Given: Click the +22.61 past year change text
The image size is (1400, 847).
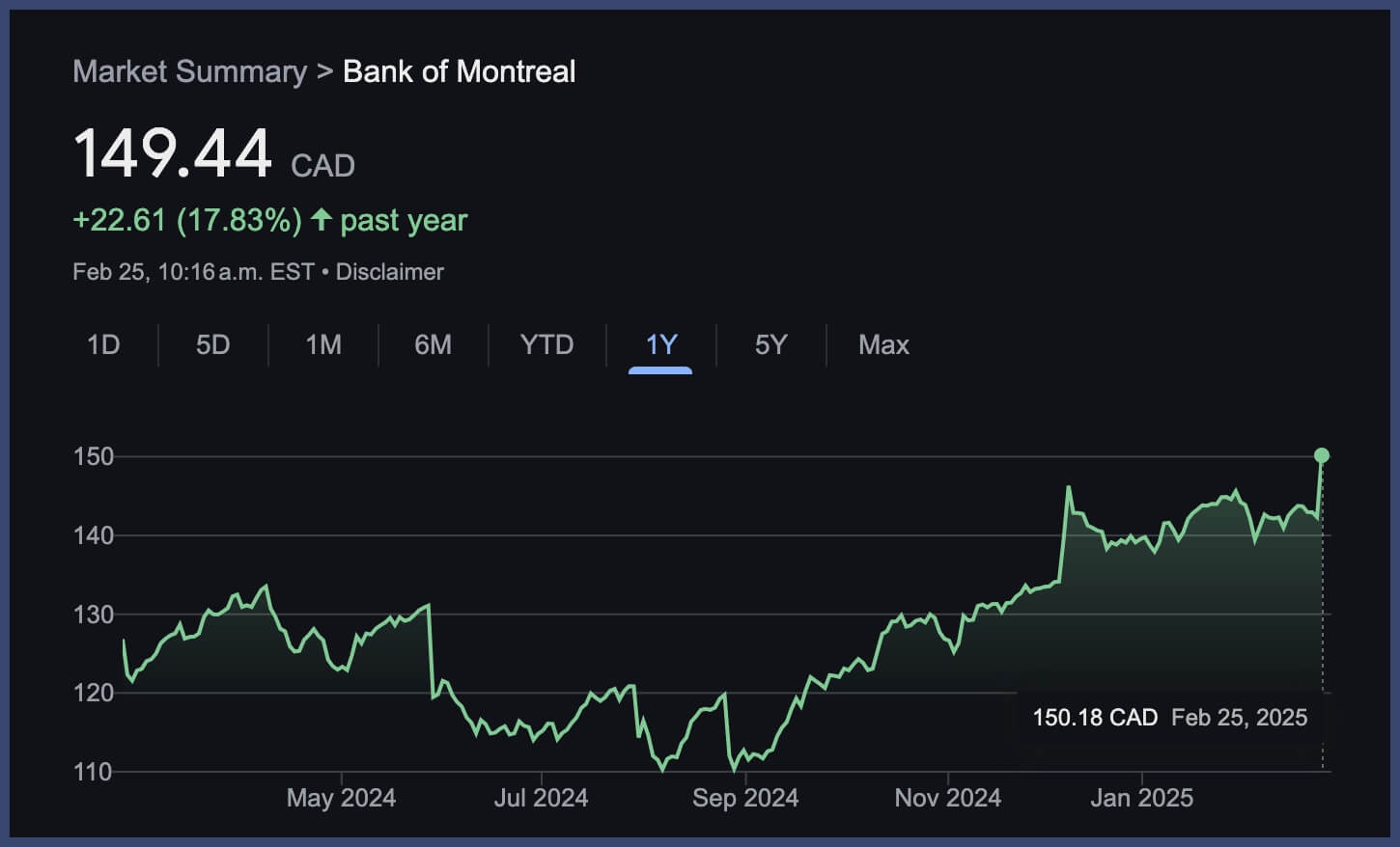Looking at the screenshot, I should click(270, 220).
